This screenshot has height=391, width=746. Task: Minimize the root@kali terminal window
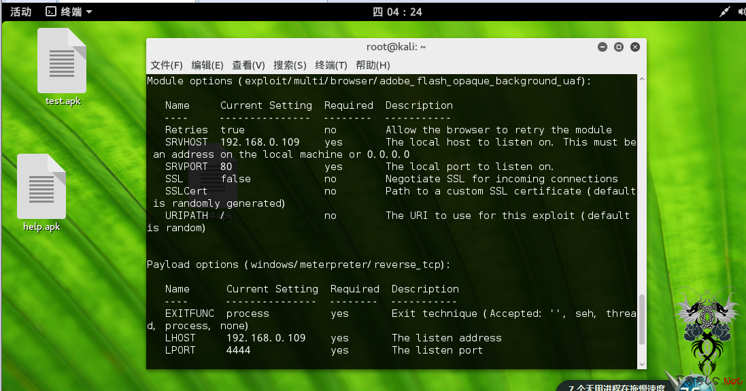pyautogui.click(x=603, y=47)
